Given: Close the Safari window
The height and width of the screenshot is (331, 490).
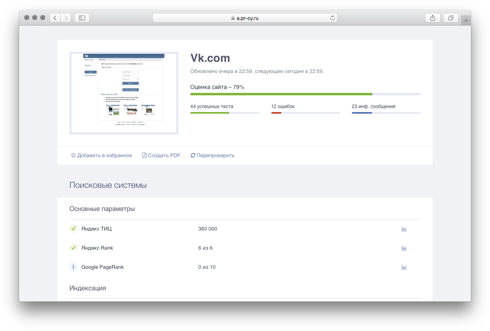Looking at the screenshot, I should 27,18.
